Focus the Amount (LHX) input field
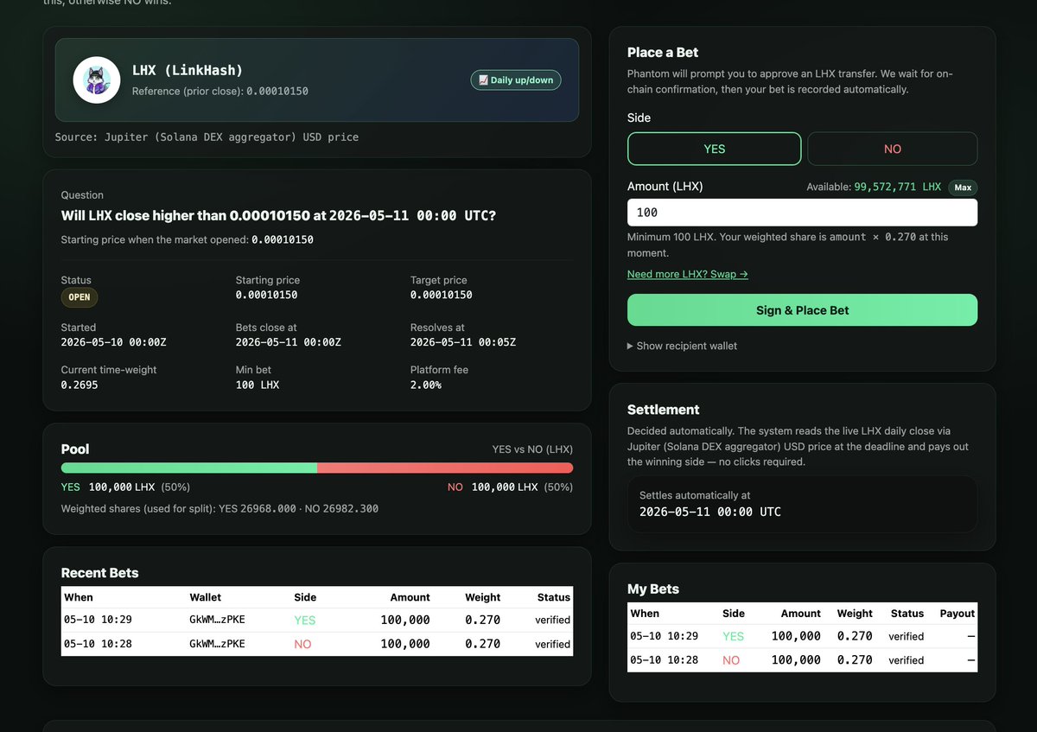Viewport: 1037px width, 732px height. 803,213
